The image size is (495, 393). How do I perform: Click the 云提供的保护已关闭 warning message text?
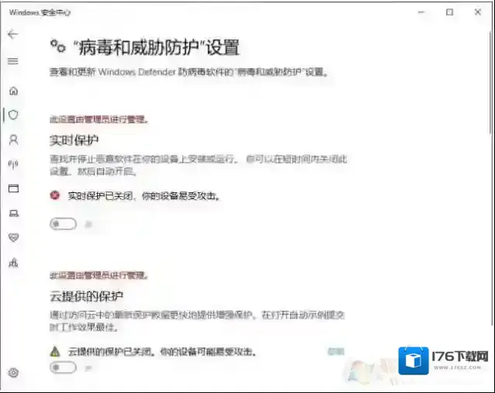(162, 351)
